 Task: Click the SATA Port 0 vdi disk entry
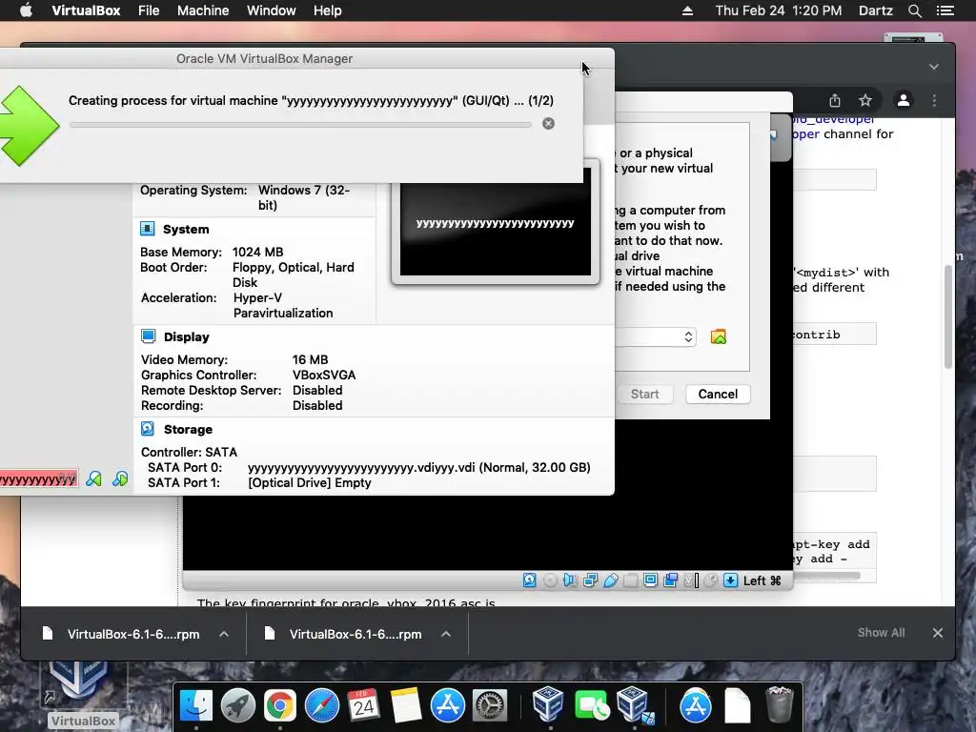click(419, 467)
